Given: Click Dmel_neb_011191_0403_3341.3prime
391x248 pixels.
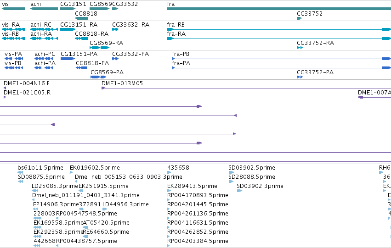Looking at the screenshot, I should tap(34, 200).
